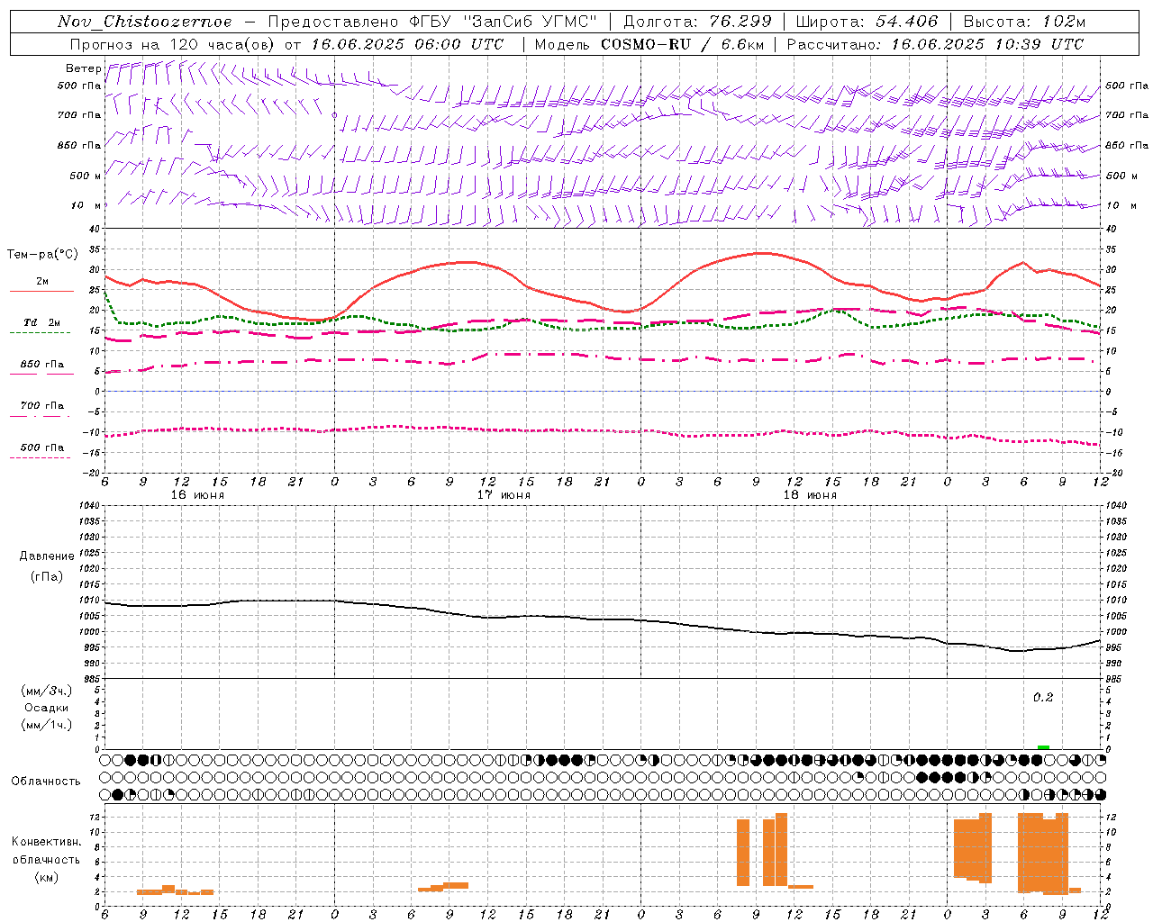
Task: Click the (мм/1ч.) precipitation unit label
Action: point(46,725)
